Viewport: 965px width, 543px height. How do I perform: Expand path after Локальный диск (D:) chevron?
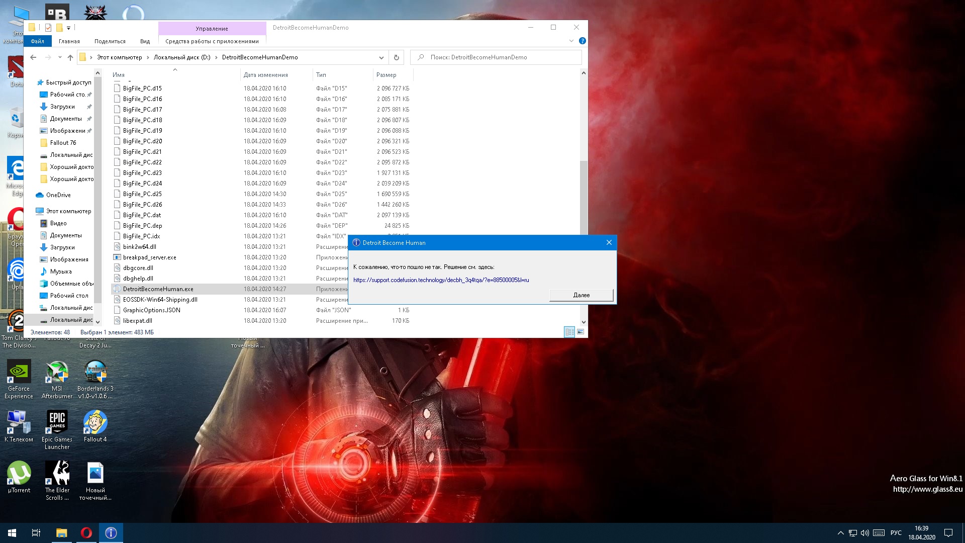216,57
